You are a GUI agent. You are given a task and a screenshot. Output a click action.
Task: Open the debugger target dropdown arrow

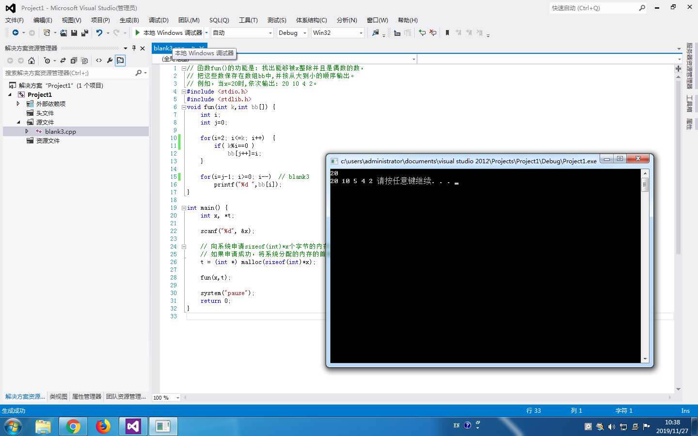click(x=206, y=33)
